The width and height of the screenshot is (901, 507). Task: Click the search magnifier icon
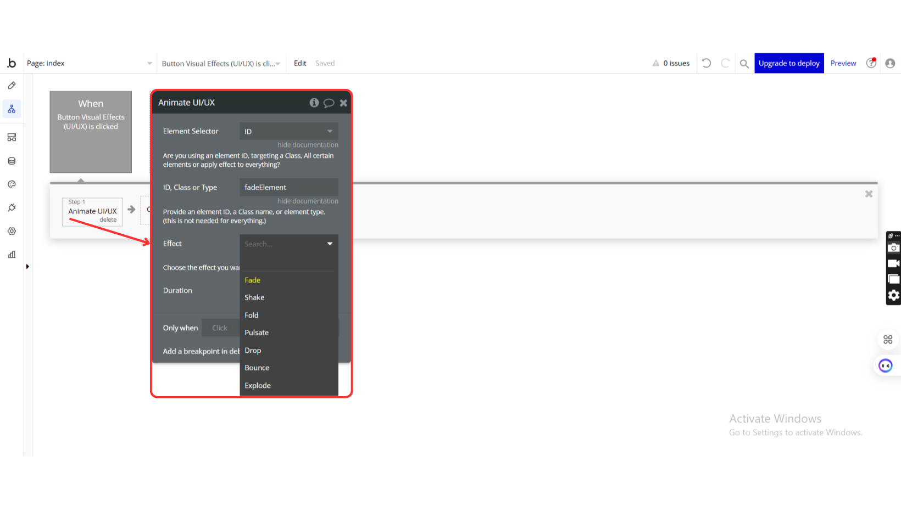click(744, 64)
